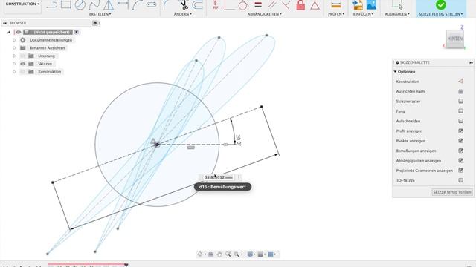The width and height of the screenshot is (476, 267).
Task: Apply the Midpoint triangle constraint
Action: click(x=315, y=5)
